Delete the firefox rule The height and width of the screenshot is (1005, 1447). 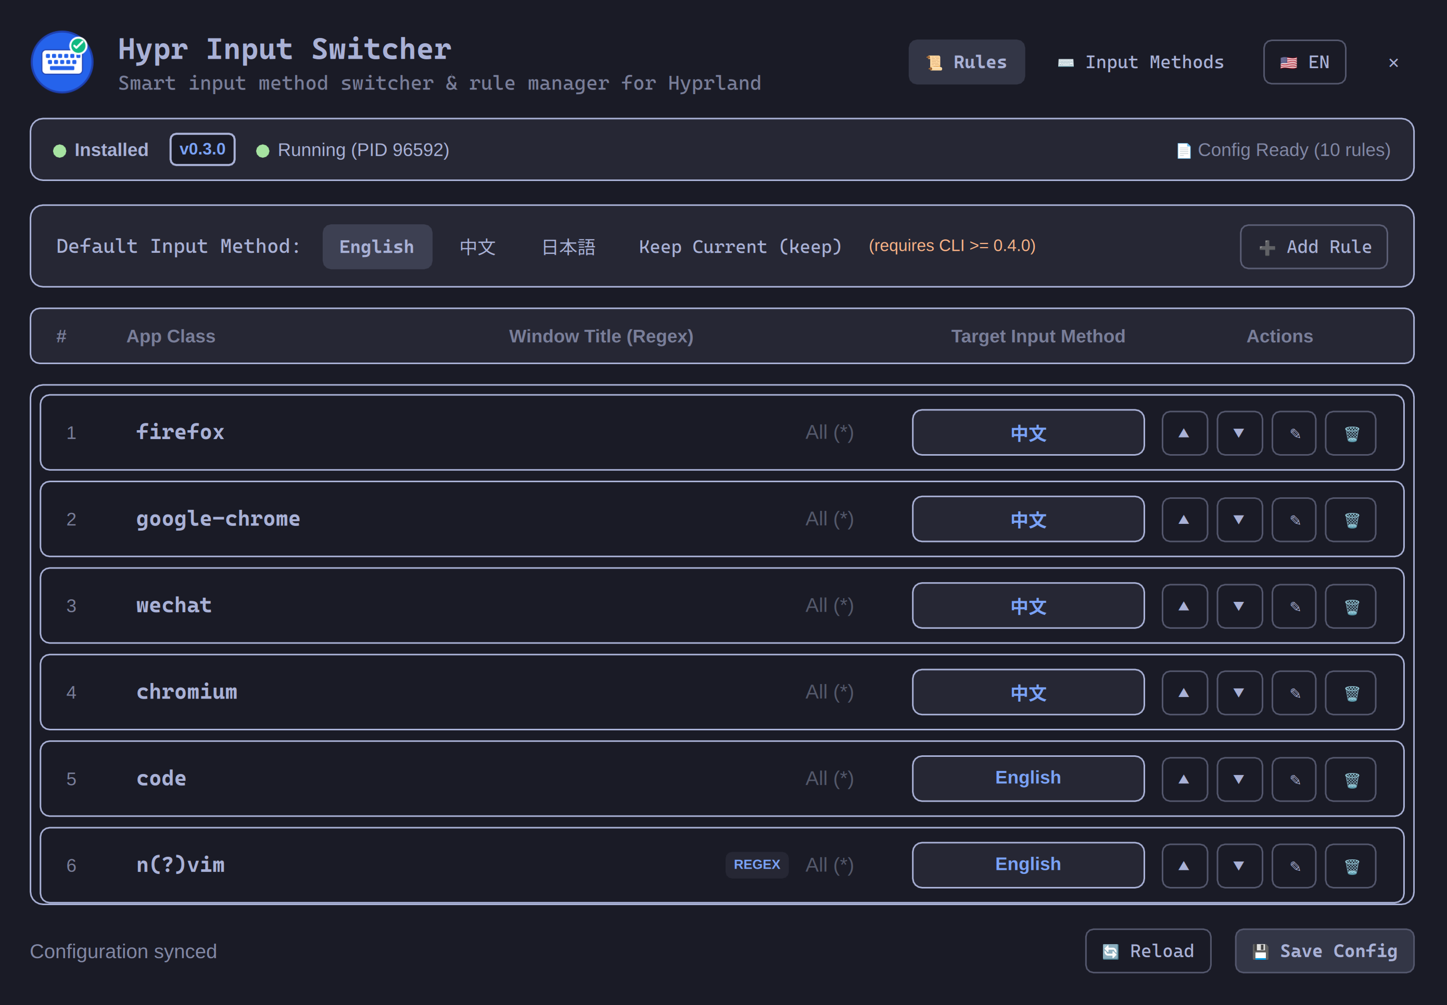(x=1351, y=433)
